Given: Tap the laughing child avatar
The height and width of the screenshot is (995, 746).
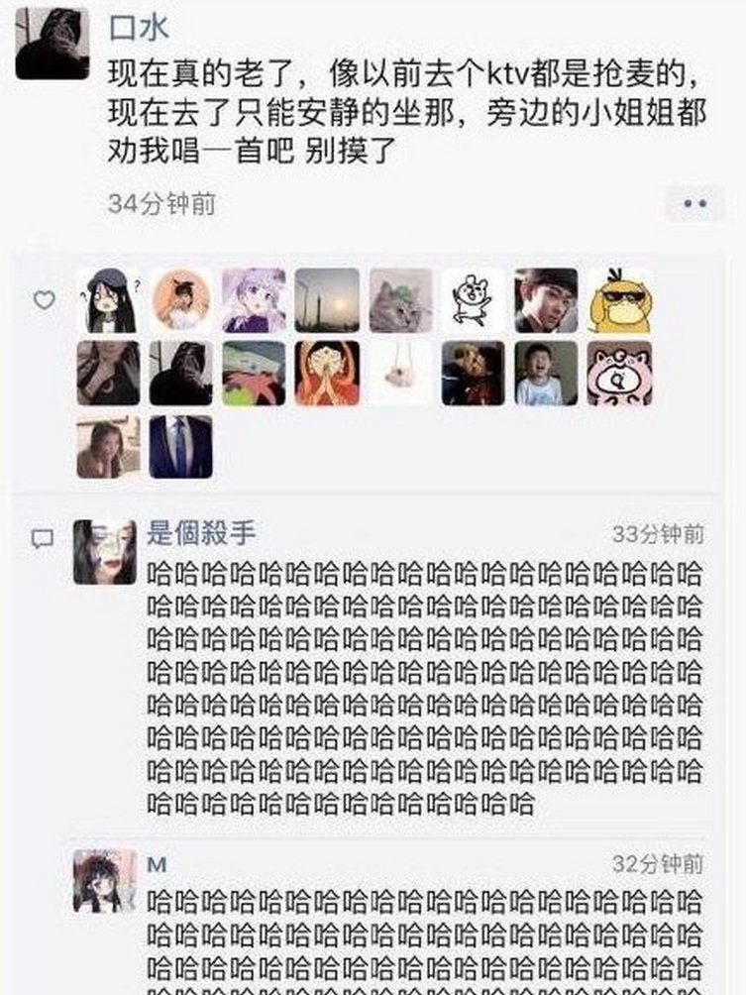Looking at the screenshot, I should click(546, 373).
